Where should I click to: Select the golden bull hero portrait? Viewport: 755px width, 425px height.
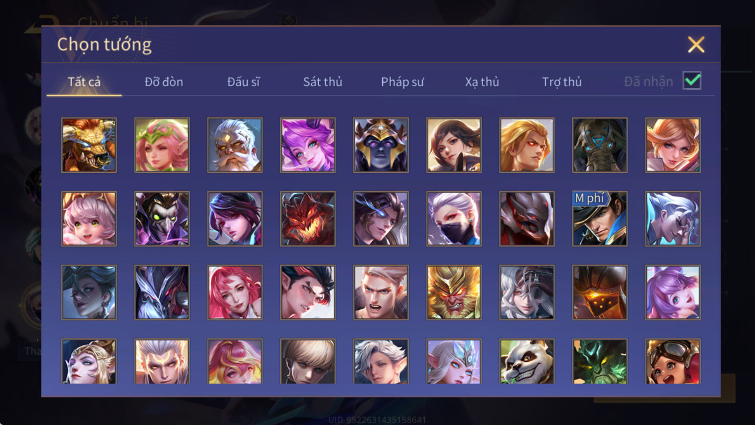pos(89,145)
